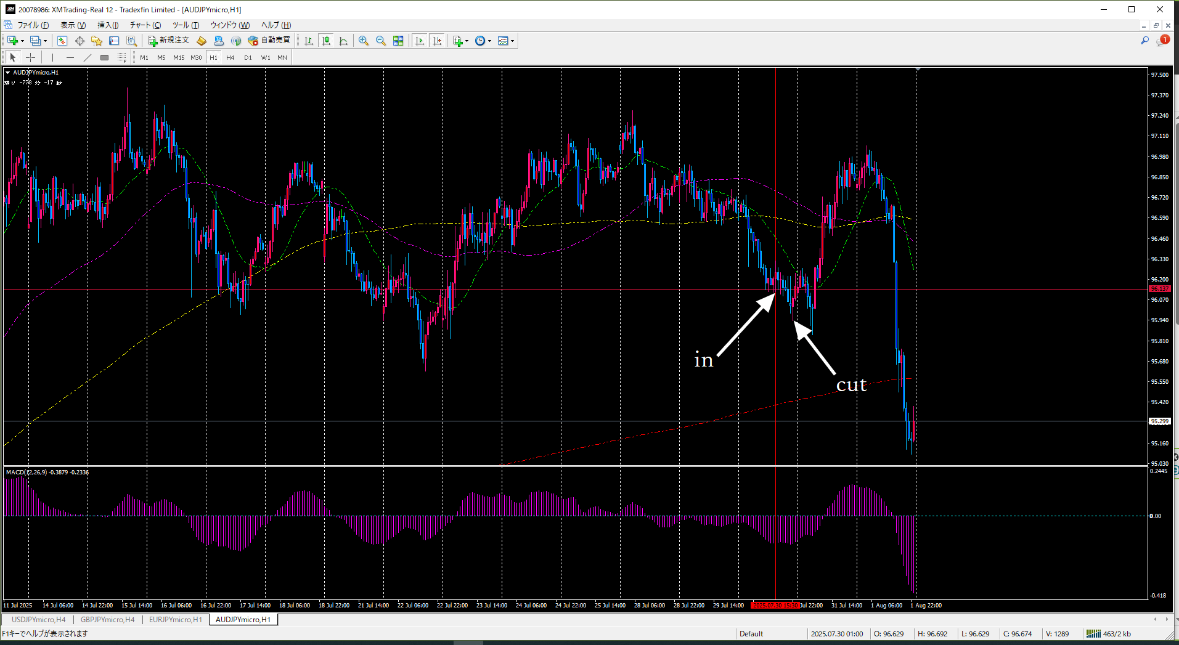Open the Fibonacci retracement tool
Image resolution: width=1179 pixels, height=645 pixels.
(x=121, y=57)
